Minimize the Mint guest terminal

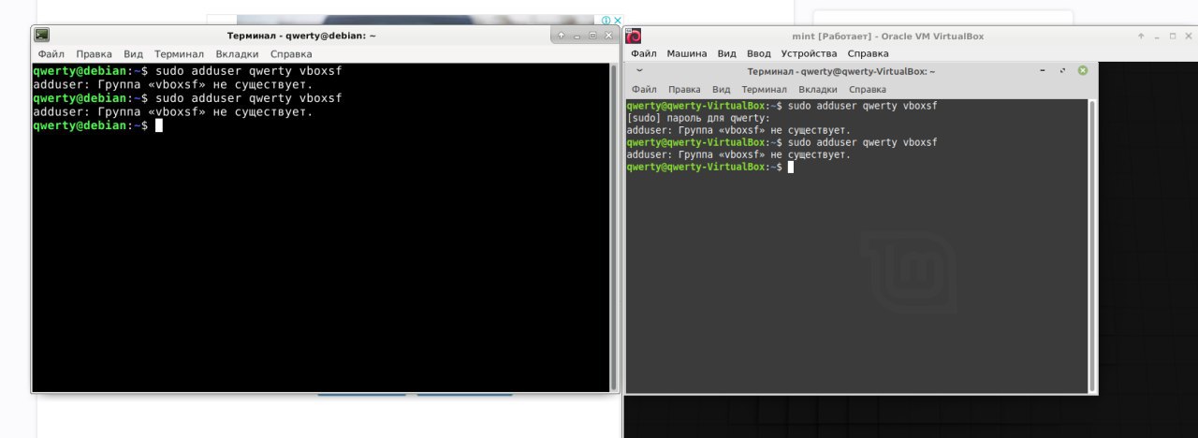pos(1043,71)
